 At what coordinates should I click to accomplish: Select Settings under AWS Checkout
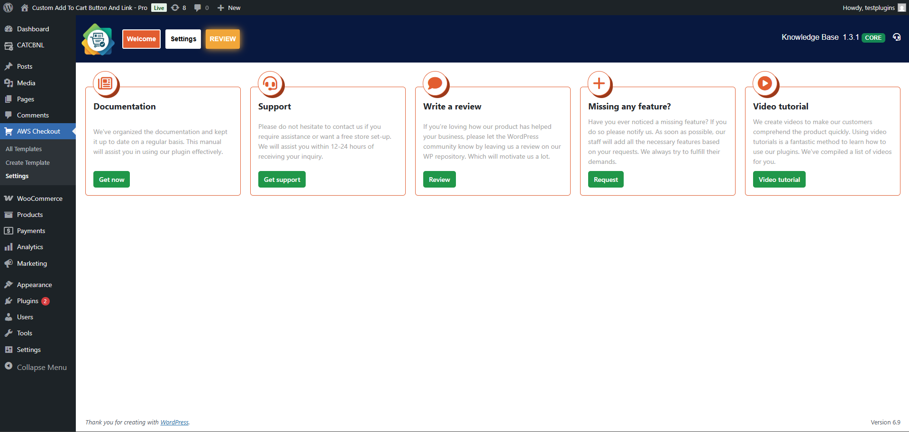(17, 176)
